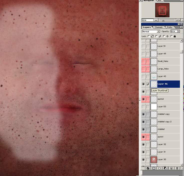Click the Create new layer icon
The image size is (184, 176).
(x=171, y=168)
